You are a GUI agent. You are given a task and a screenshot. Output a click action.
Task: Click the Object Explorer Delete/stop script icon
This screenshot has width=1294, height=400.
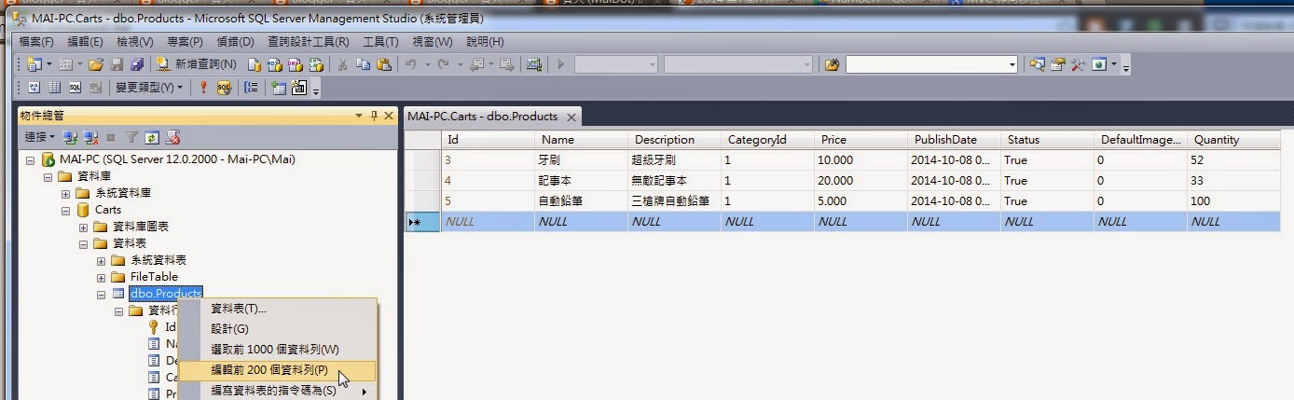click(x=172, y=137)
